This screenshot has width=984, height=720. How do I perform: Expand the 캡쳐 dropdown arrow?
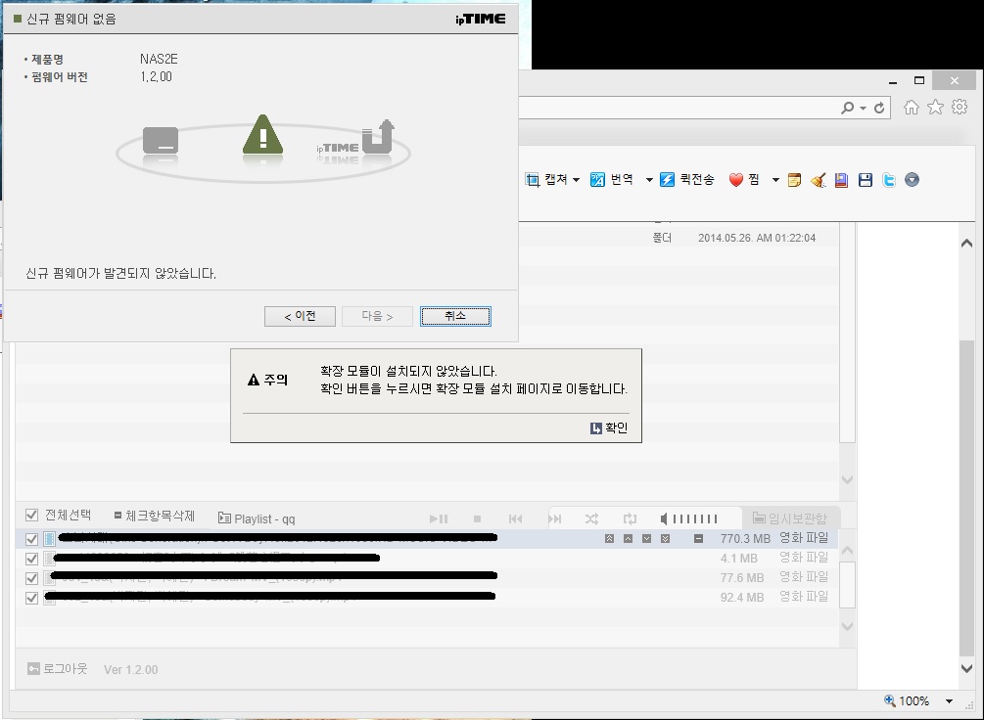point(576,181)
